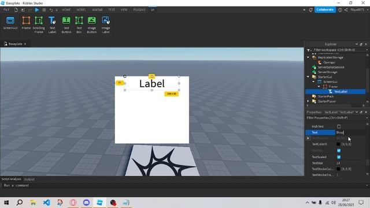Image resolution: width=370 pixels, height=208 pixels.
Task: Open the help icon next to Collaborate
Action: [x=340, y=10]
